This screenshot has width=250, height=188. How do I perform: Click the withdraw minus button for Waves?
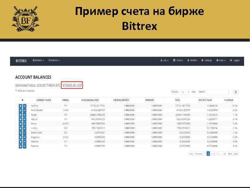click(25, 124)
